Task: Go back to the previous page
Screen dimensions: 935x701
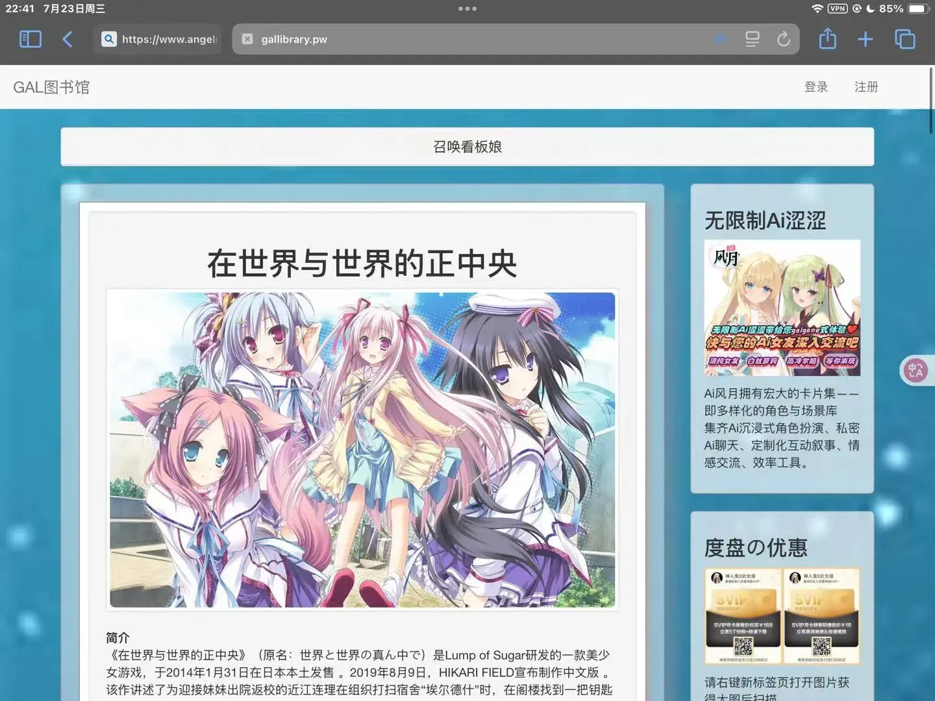Action: [x=68, y=39]
